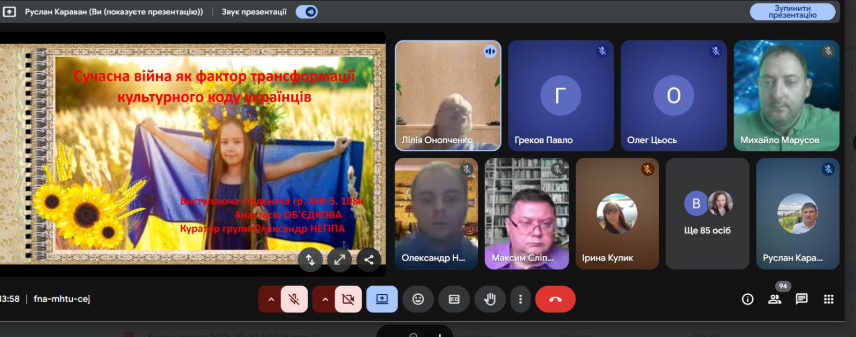The width and height of the screenshot is (856, 337).
Task: Open the three-dot more options menu
Action: click(x=520, y=299)
